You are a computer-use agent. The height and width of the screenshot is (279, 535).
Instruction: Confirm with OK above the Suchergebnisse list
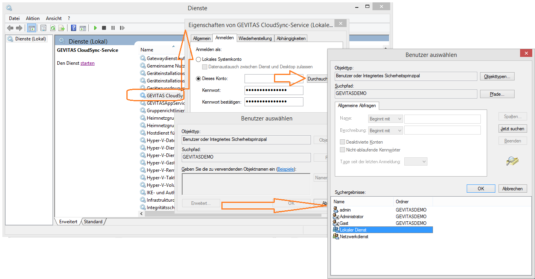(481, 189)
